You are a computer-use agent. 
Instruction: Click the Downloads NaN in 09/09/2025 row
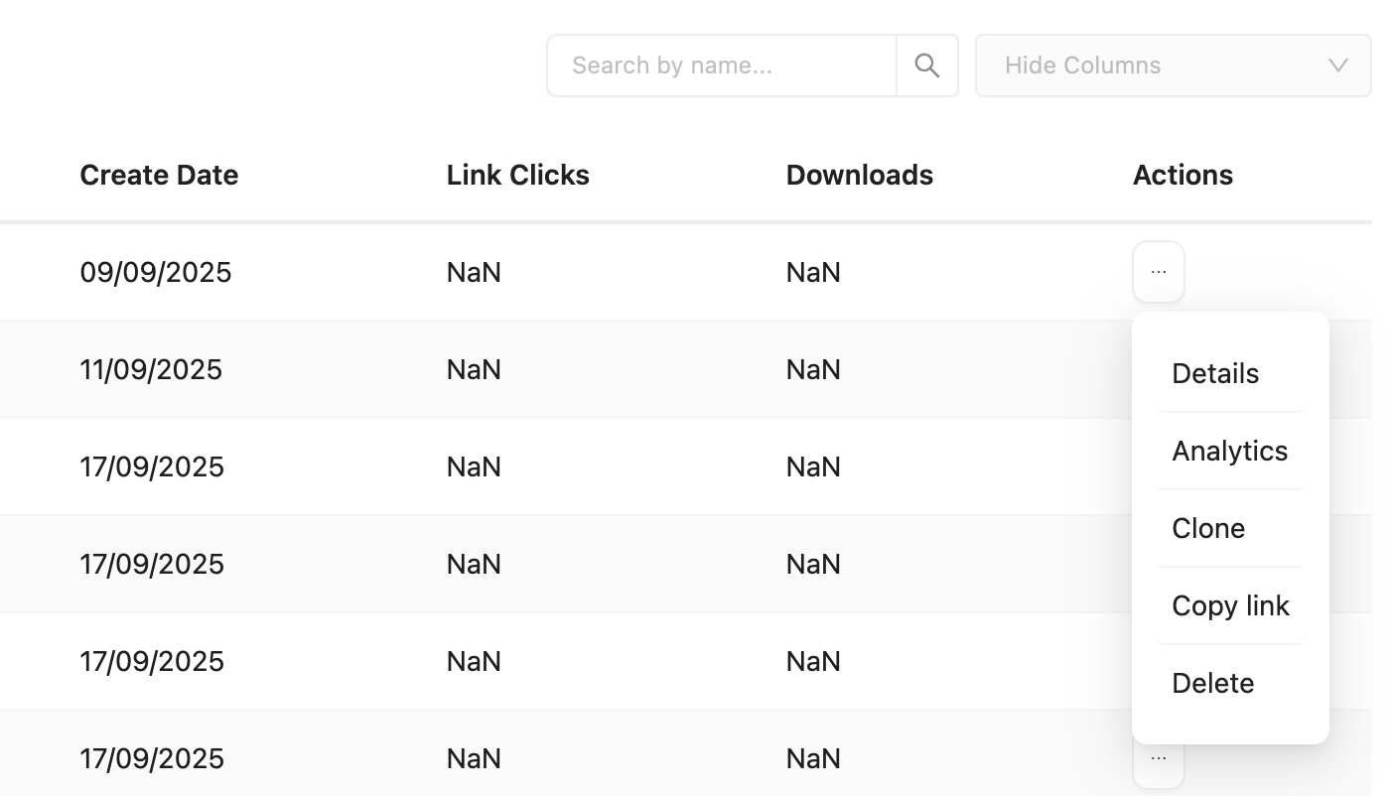point(813,273)
